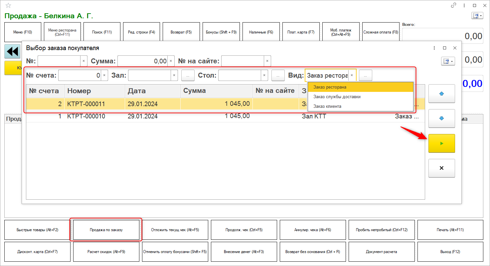The height and width of the screenshot is (266, 490).
Task: Open the help dropdown in dialog
Action: (x=448, y=61)
